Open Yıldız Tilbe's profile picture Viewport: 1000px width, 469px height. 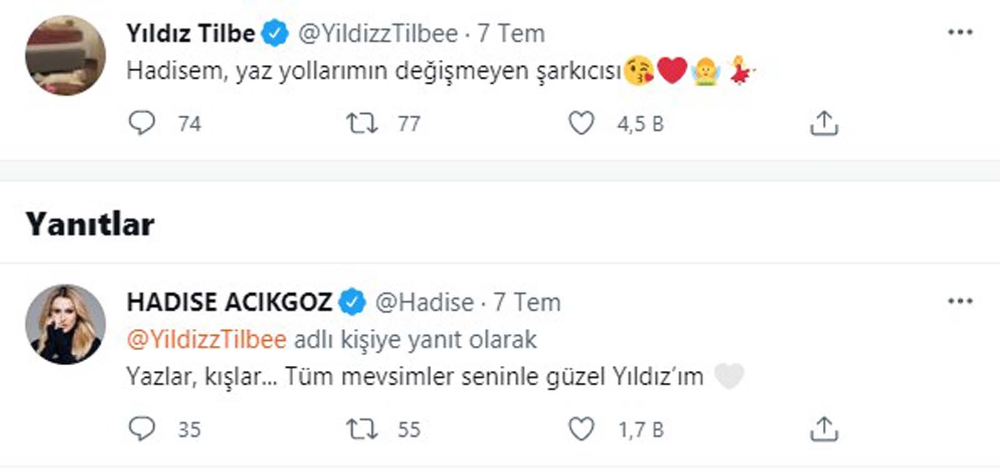(x=64, y=53)
